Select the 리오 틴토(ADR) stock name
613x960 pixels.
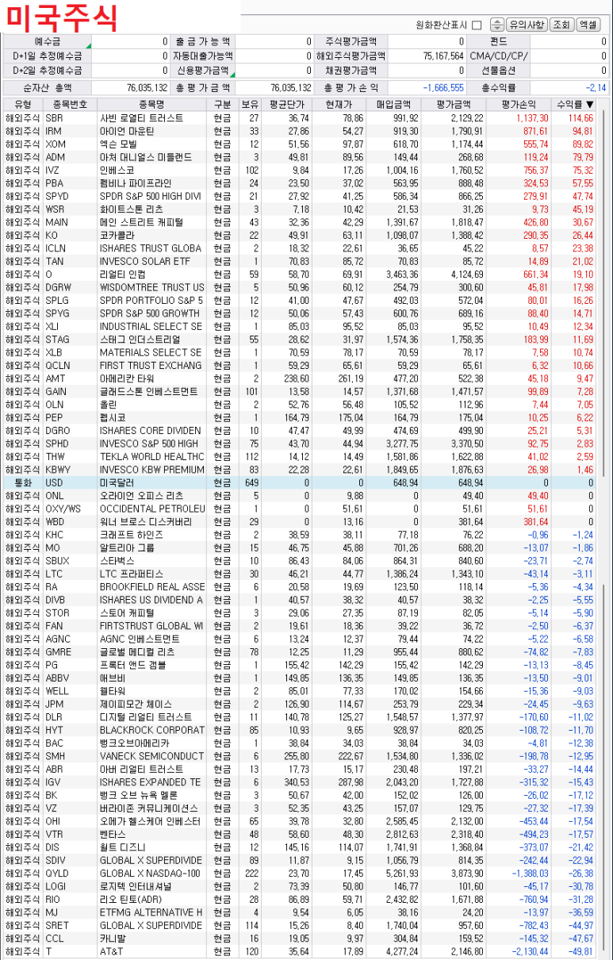pos(131,899)
